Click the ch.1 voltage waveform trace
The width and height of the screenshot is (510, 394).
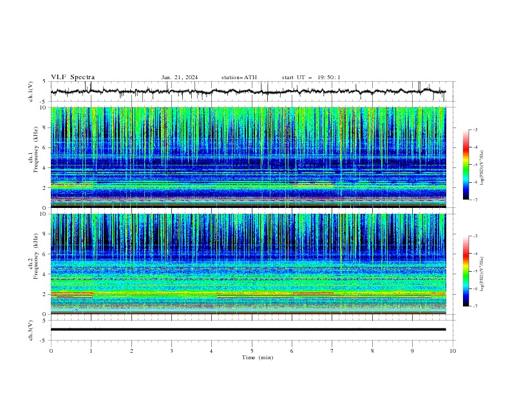pyautogui.click(x=248, y=91)
